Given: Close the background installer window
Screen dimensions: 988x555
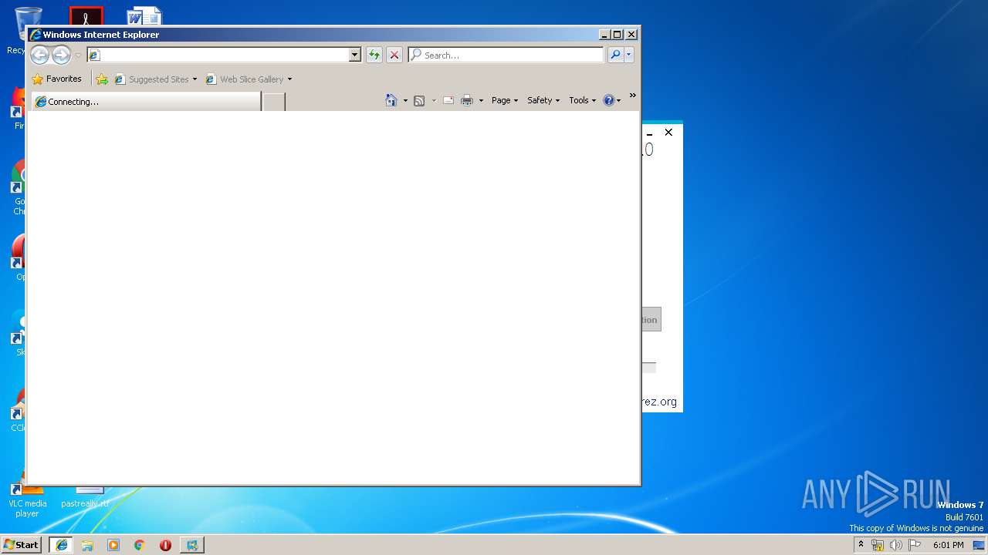Looking at the screenshot, I should click(x=668, y=133).
